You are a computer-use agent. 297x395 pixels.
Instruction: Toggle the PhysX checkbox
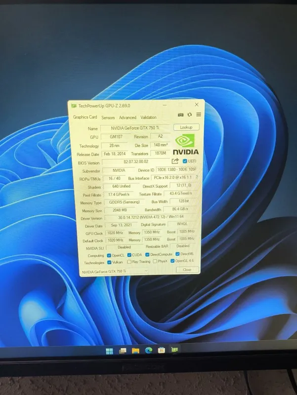tap(155, 262)
